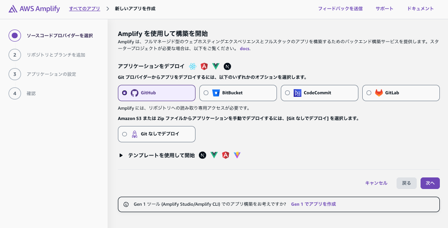
Task: Click the GitHub octocat icon
Action: tap(135, 93)
